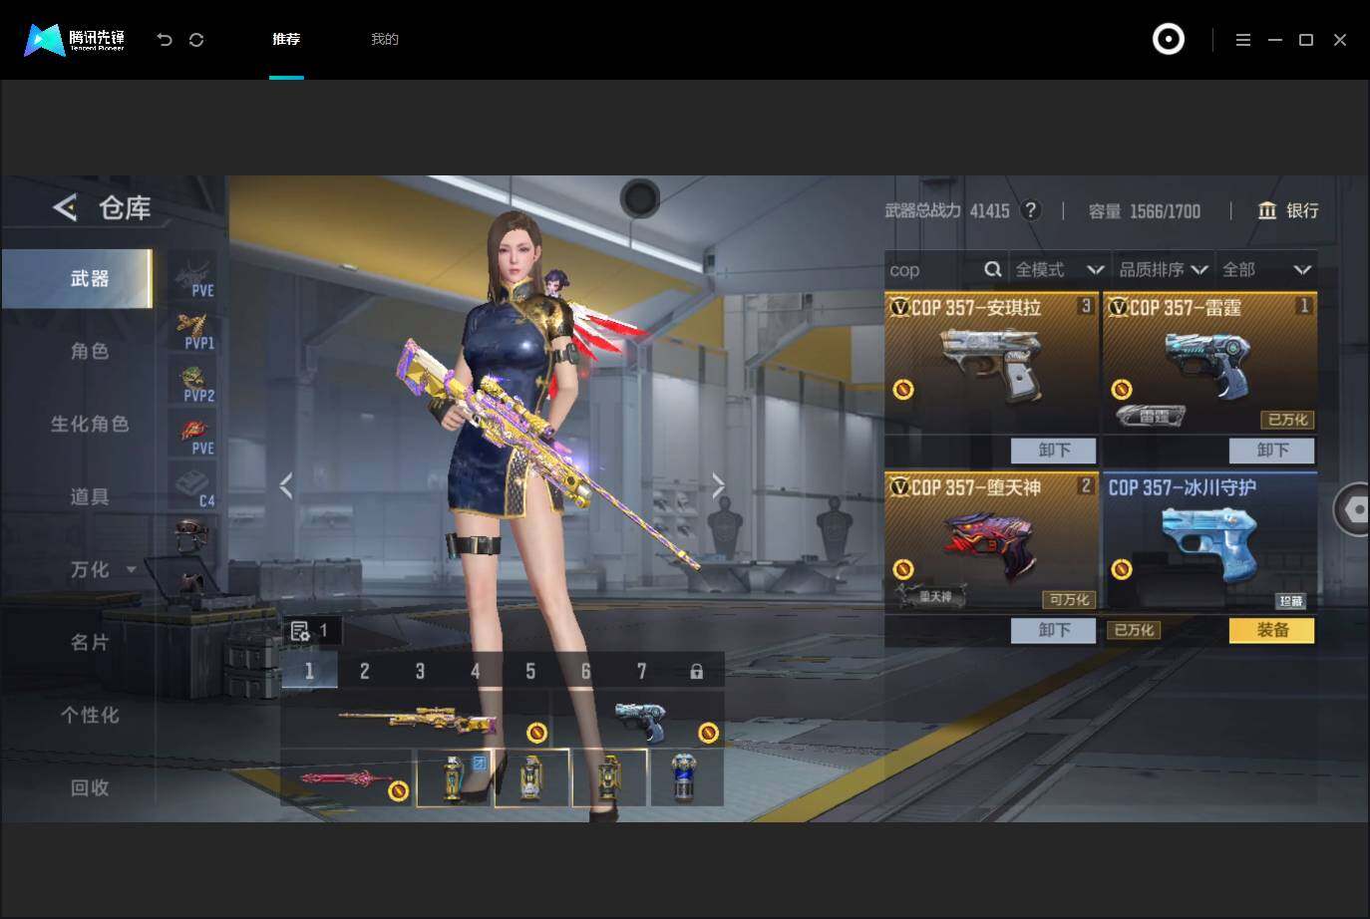This screenshot has height=919, width=1370.
Task: Click 可万化 tag on COP 357-堕天神 card
Action: point(1070,599)
